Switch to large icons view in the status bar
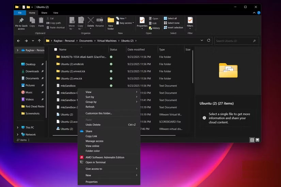Viewport: 281px width, 187px height. coord(257,140)
